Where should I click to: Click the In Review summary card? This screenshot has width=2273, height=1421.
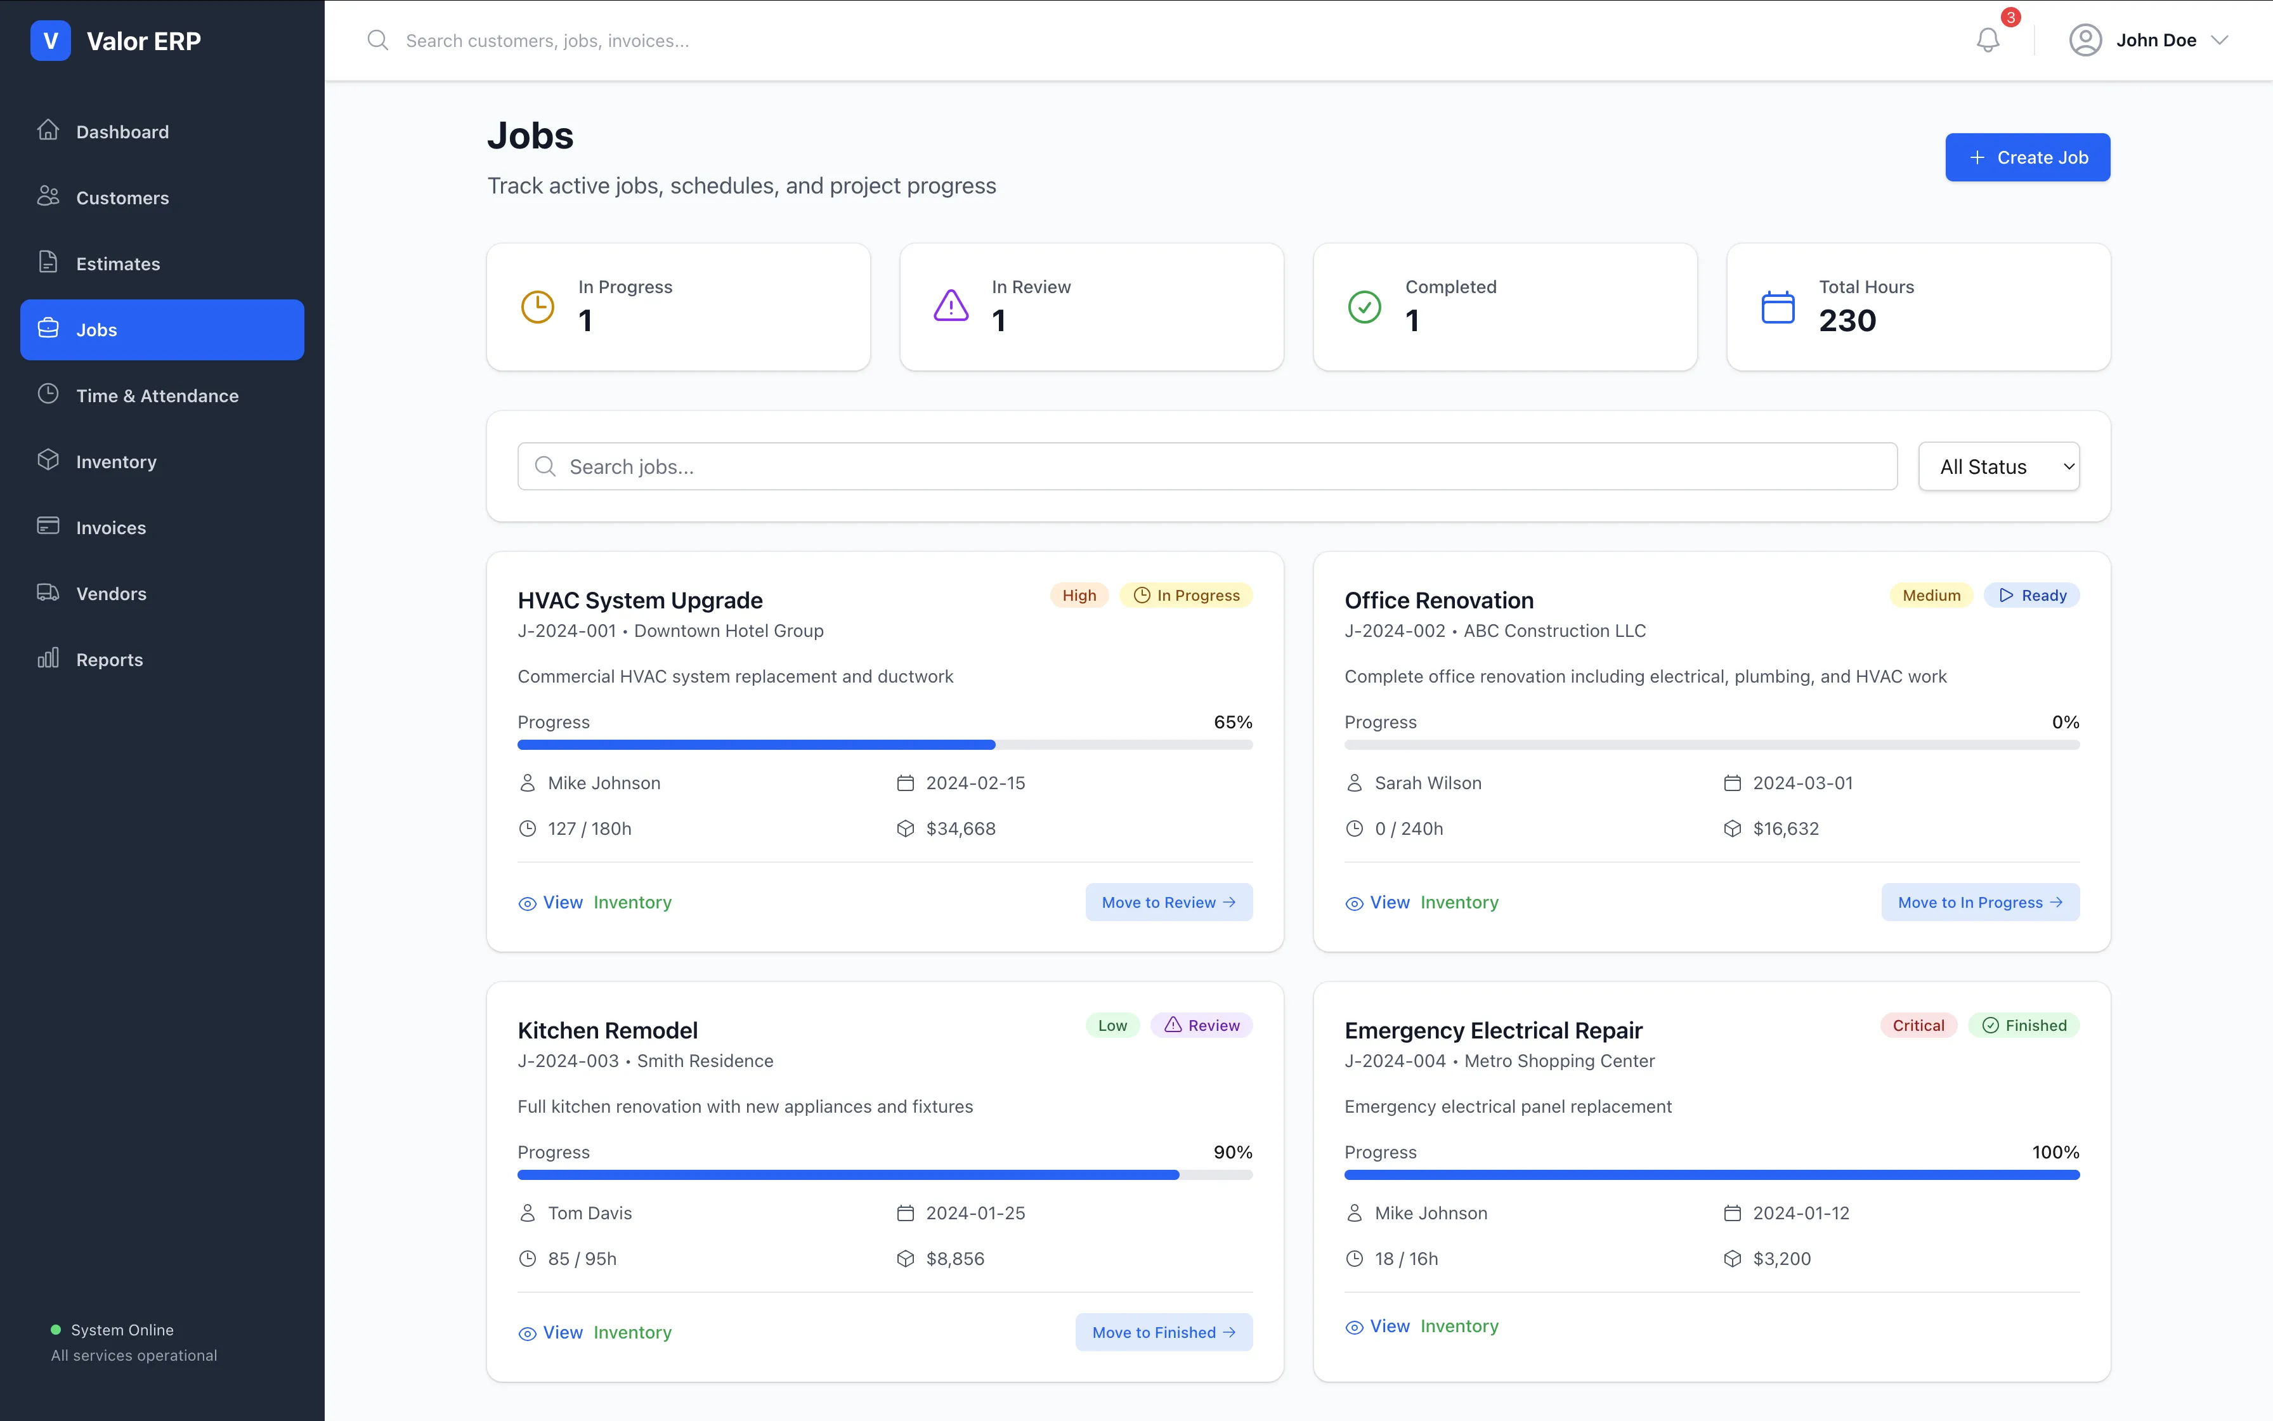click(x=1090, y=306)
